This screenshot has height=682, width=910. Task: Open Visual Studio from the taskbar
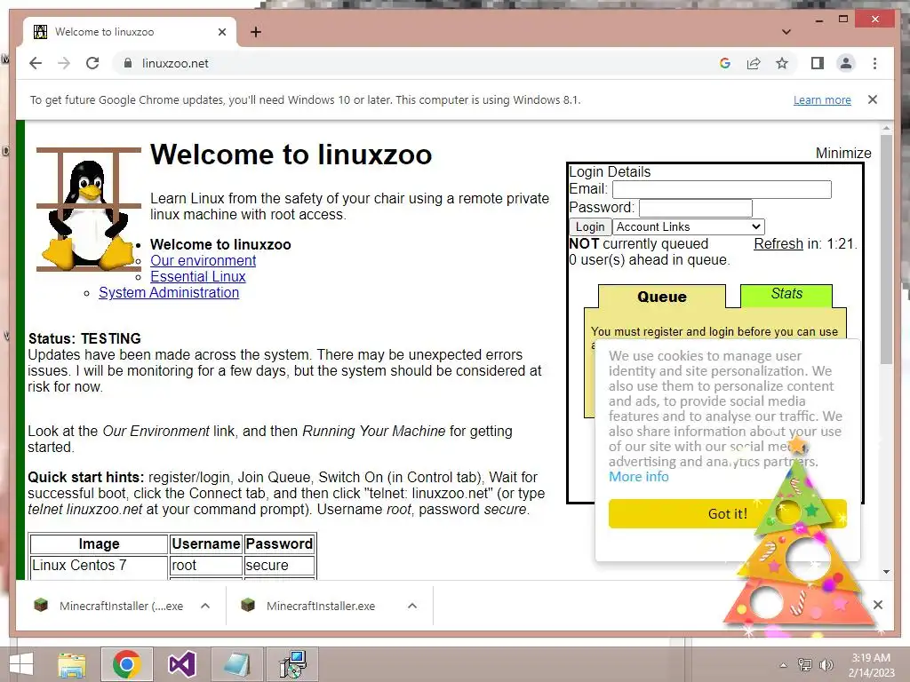tap(181, 664)
